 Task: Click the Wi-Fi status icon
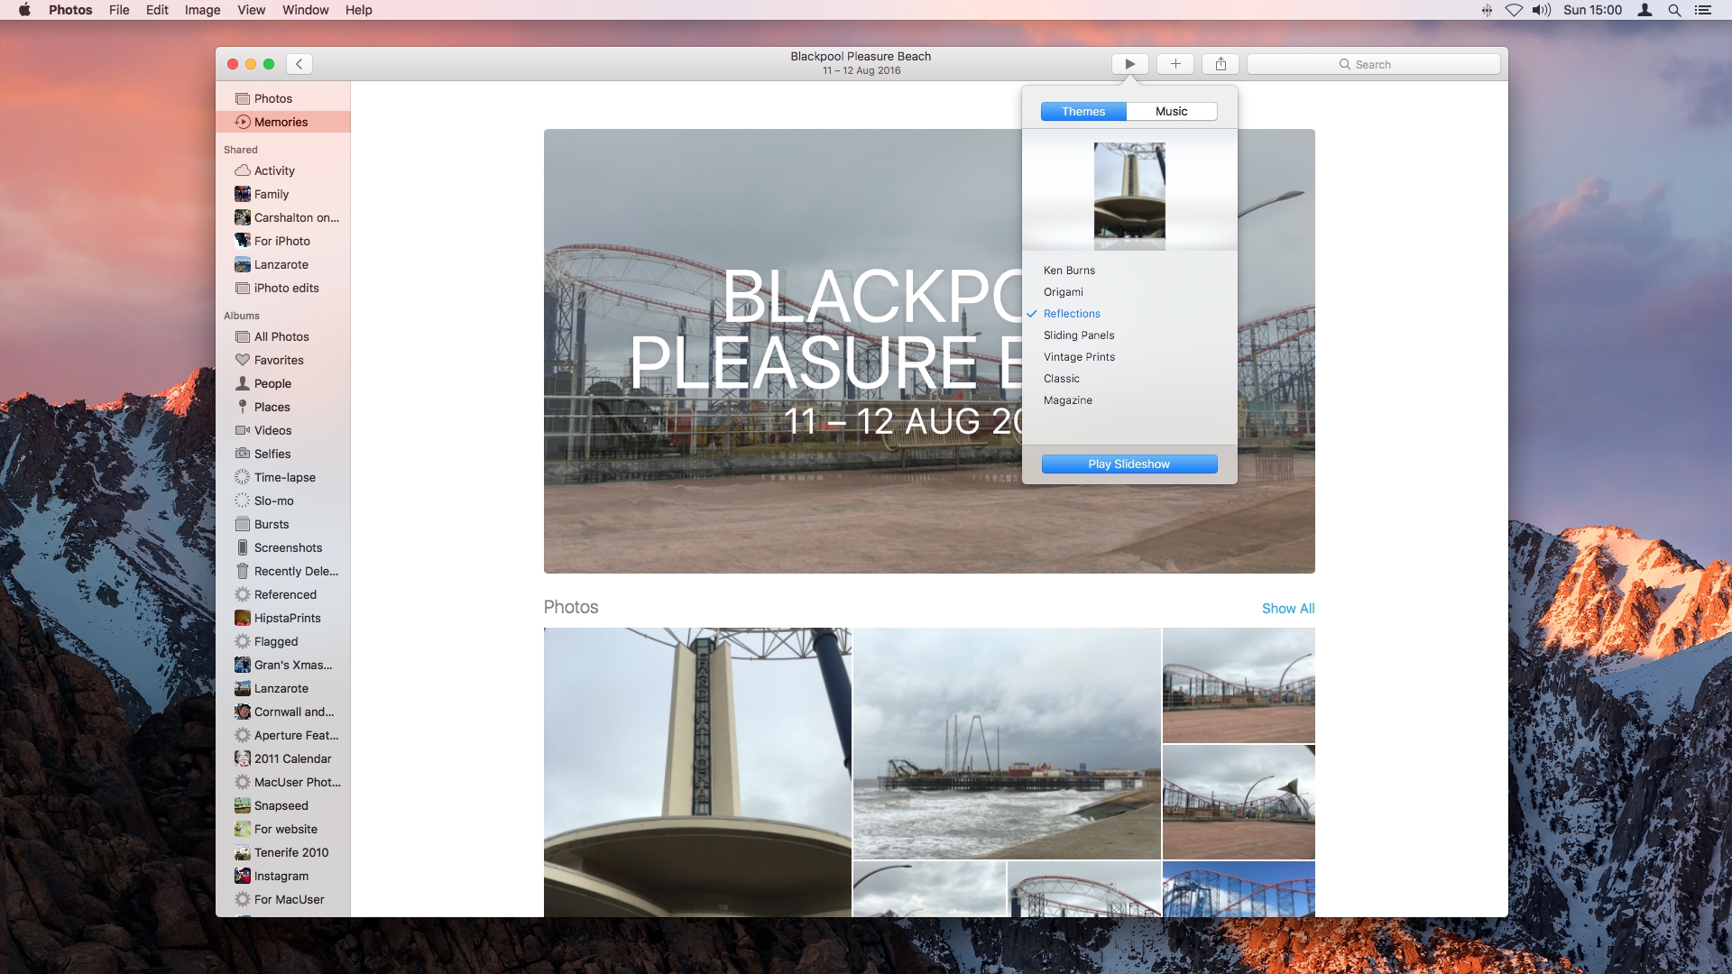pyautogui.click(x=1514, y=10)
